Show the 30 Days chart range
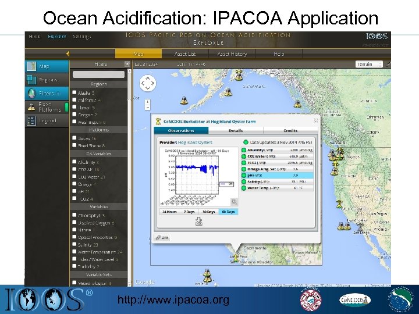 (x=209, y=212)
